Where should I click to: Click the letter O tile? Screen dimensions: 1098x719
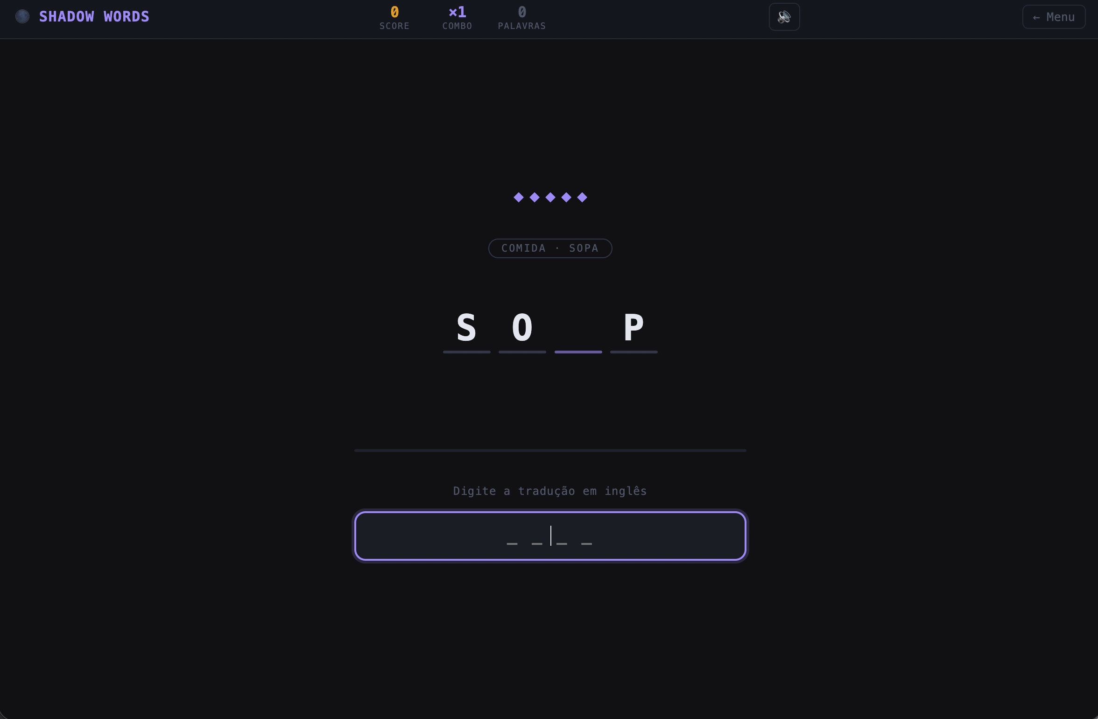click(x=522, y=328)
